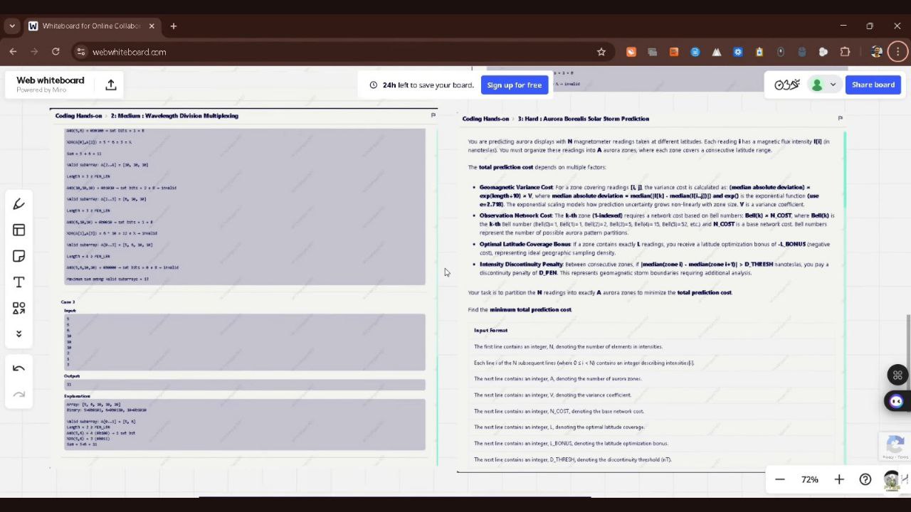
Task: Zoom in with the plus button
Action: (x=839, y=479)
